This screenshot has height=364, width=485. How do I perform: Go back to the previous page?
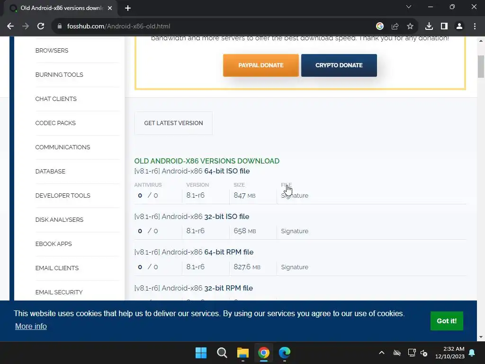click(x=10, y=27)
